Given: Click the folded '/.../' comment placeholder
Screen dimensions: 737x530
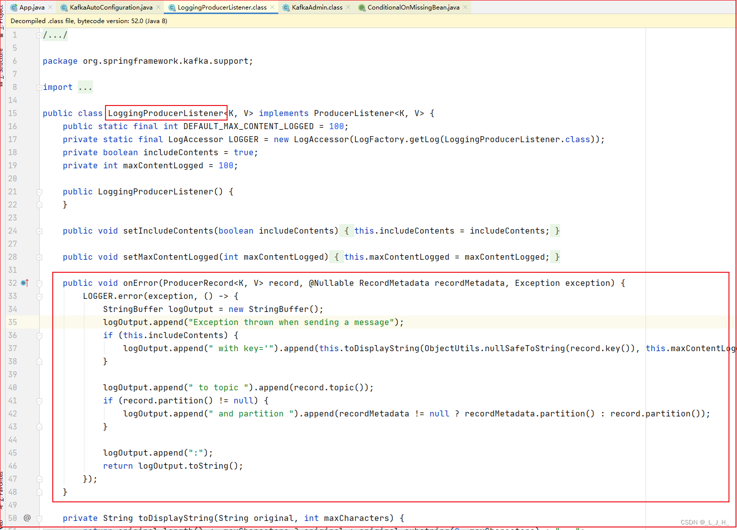Looking at the screenshot, I should pos(55,35).
